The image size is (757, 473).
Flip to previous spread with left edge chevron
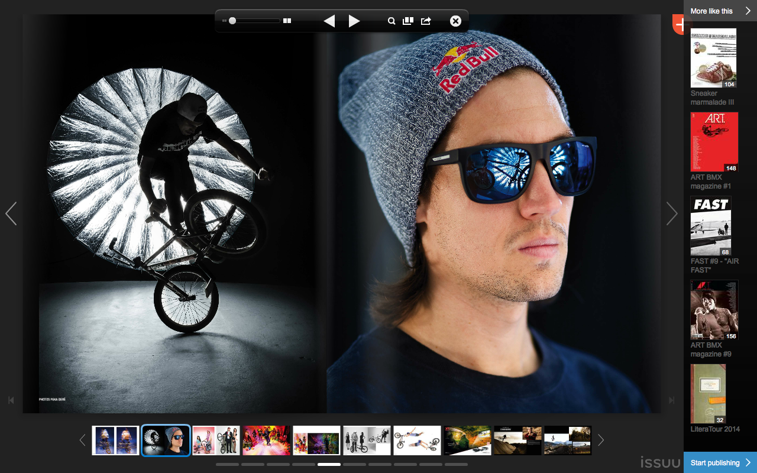pyautogui.click(x=11, y=213)
